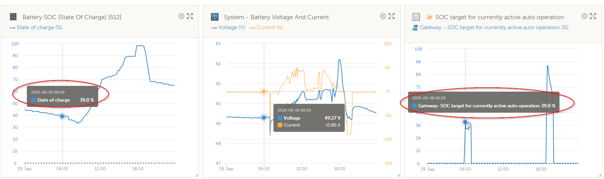The image size is (604, 179).
Task: Open settings gear of Battery Voltage And Current widget
Action: [383, 16]
